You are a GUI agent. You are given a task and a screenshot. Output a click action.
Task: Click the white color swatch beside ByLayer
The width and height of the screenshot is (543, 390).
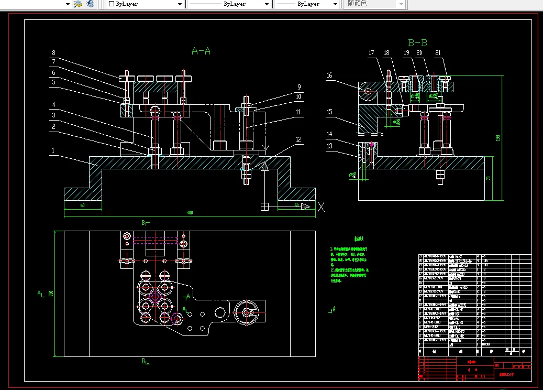[x=112, y=4]
